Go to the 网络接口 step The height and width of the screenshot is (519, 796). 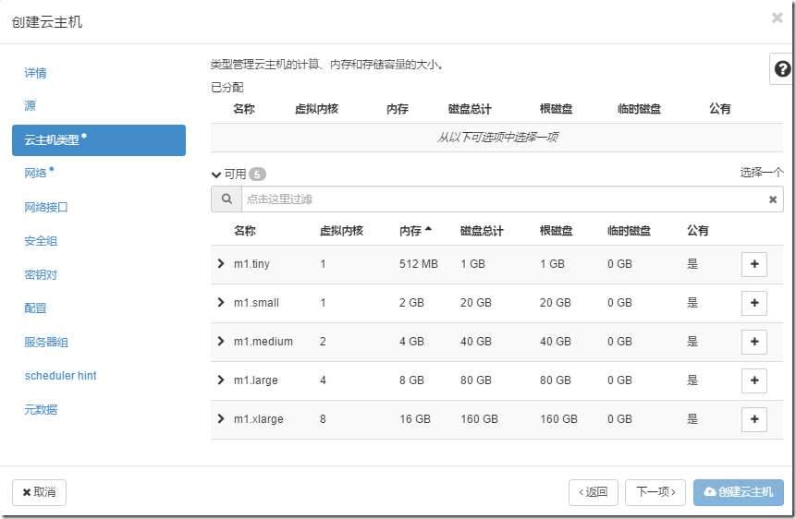coord(46,207)
